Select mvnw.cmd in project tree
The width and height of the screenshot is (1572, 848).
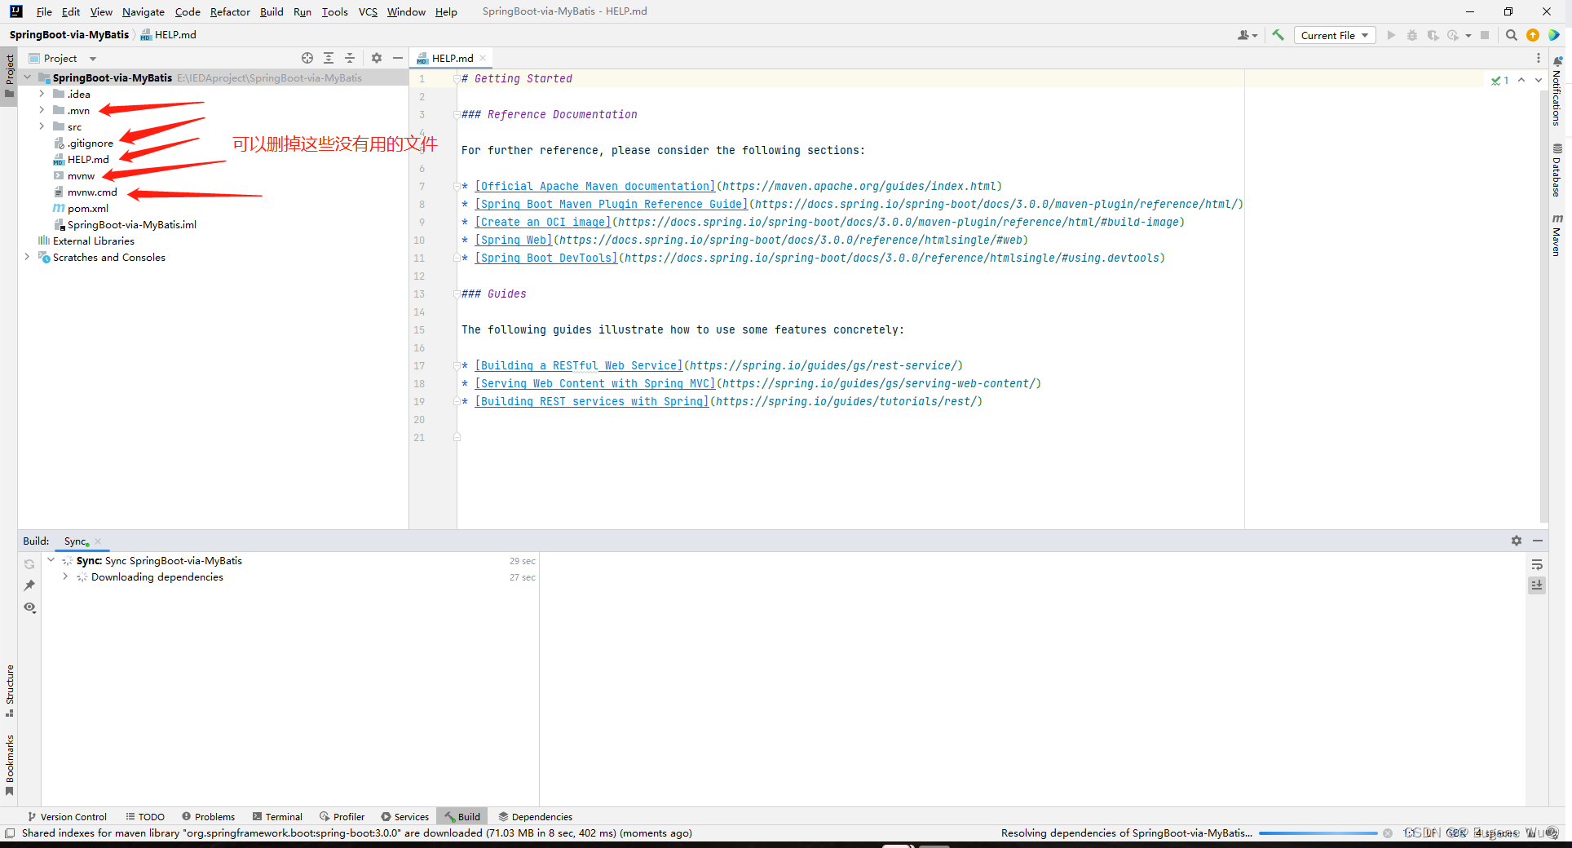(91, 192)
